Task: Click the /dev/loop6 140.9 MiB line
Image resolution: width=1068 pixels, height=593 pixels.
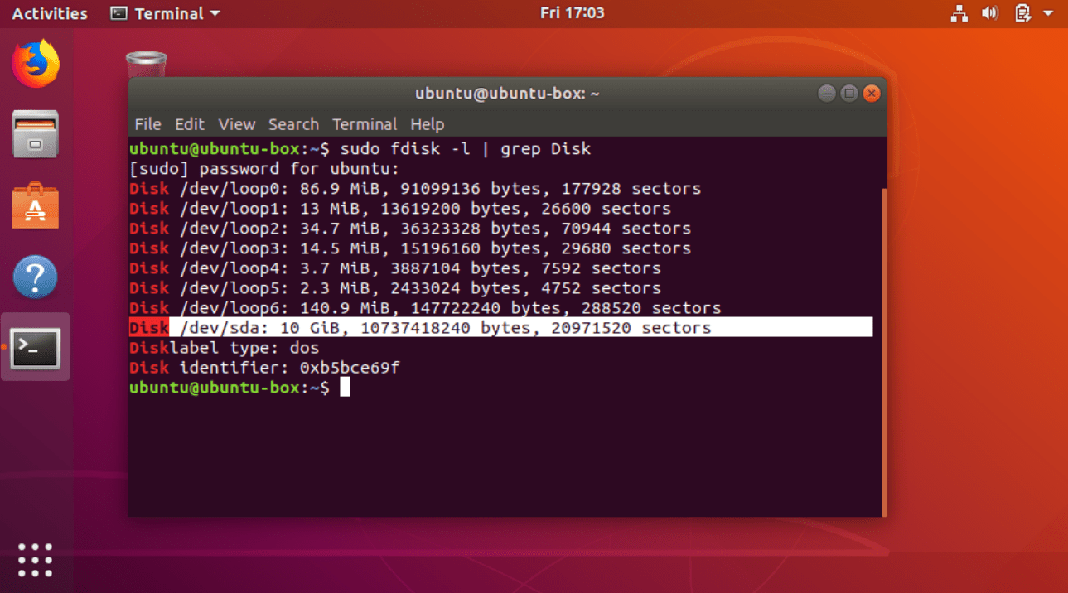Action: tap(425, 308)
